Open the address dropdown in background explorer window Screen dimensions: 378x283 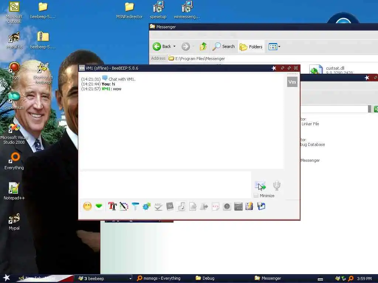(370, 109)
